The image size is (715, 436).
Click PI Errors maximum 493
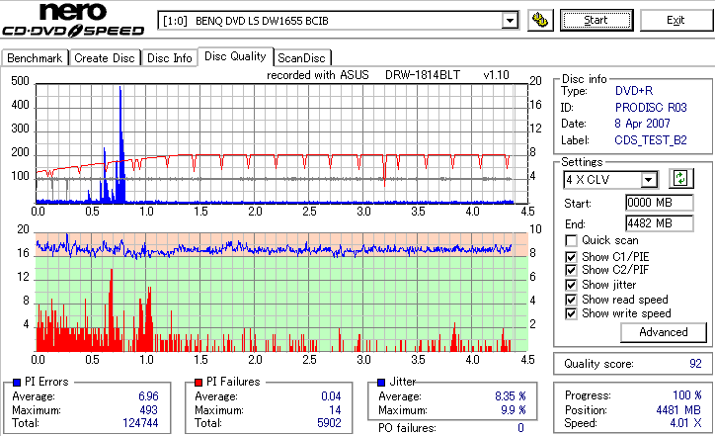coord(149,410)
